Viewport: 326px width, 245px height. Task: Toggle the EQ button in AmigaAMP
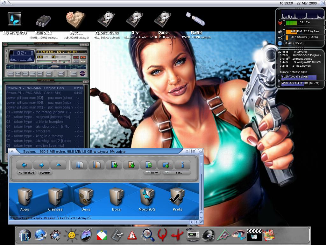pyautogui.click(x=76, y=62)
